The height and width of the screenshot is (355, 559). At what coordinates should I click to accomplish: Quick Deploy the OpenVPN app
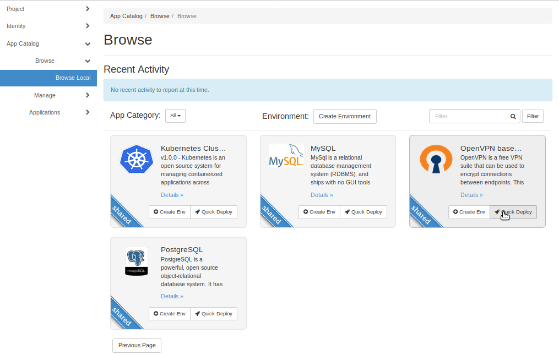513,212
